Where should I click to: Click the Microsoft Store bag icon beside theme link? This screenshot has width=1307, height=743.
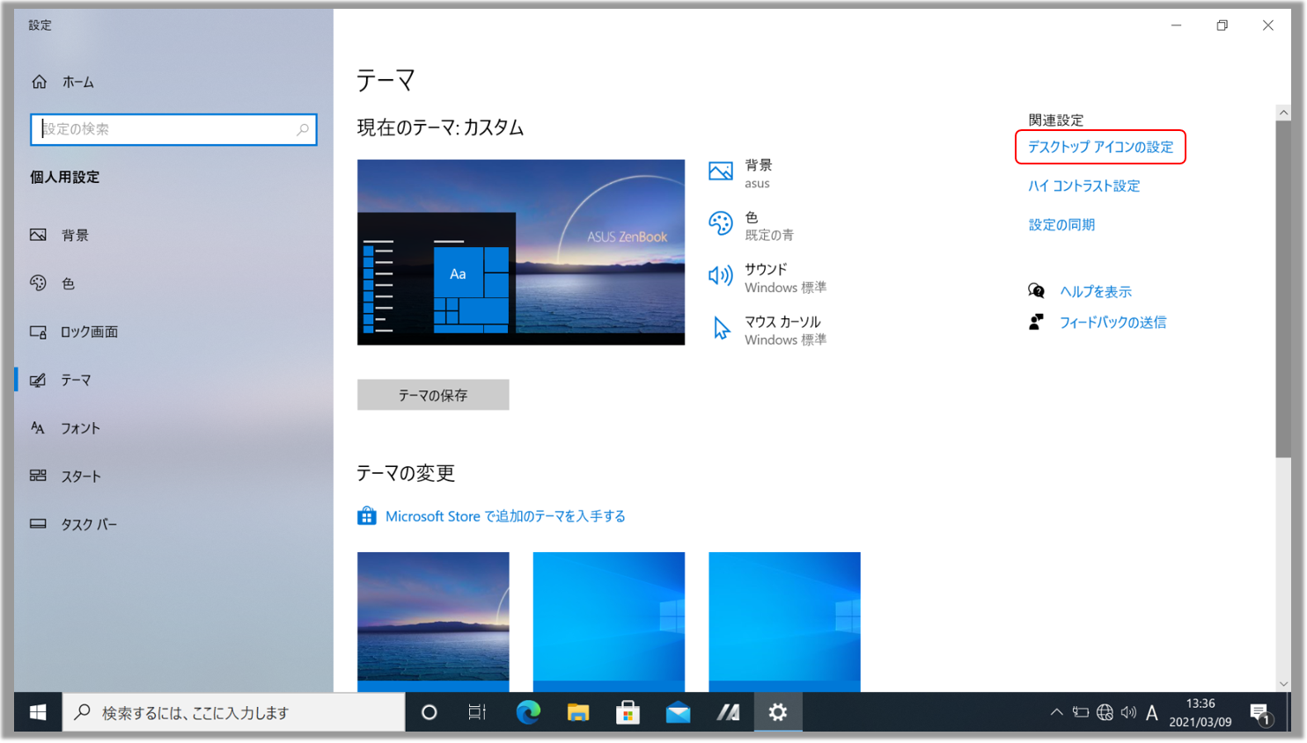tap(367, 516)
